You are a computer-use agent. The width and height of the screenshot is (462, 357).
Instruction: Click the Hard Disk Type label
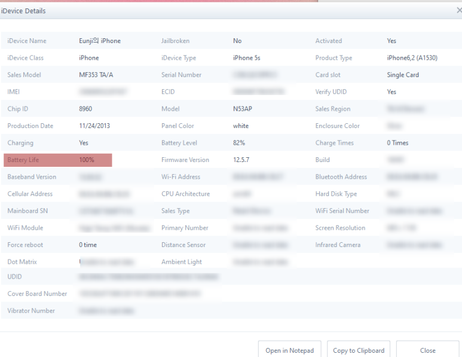(336, 194)
